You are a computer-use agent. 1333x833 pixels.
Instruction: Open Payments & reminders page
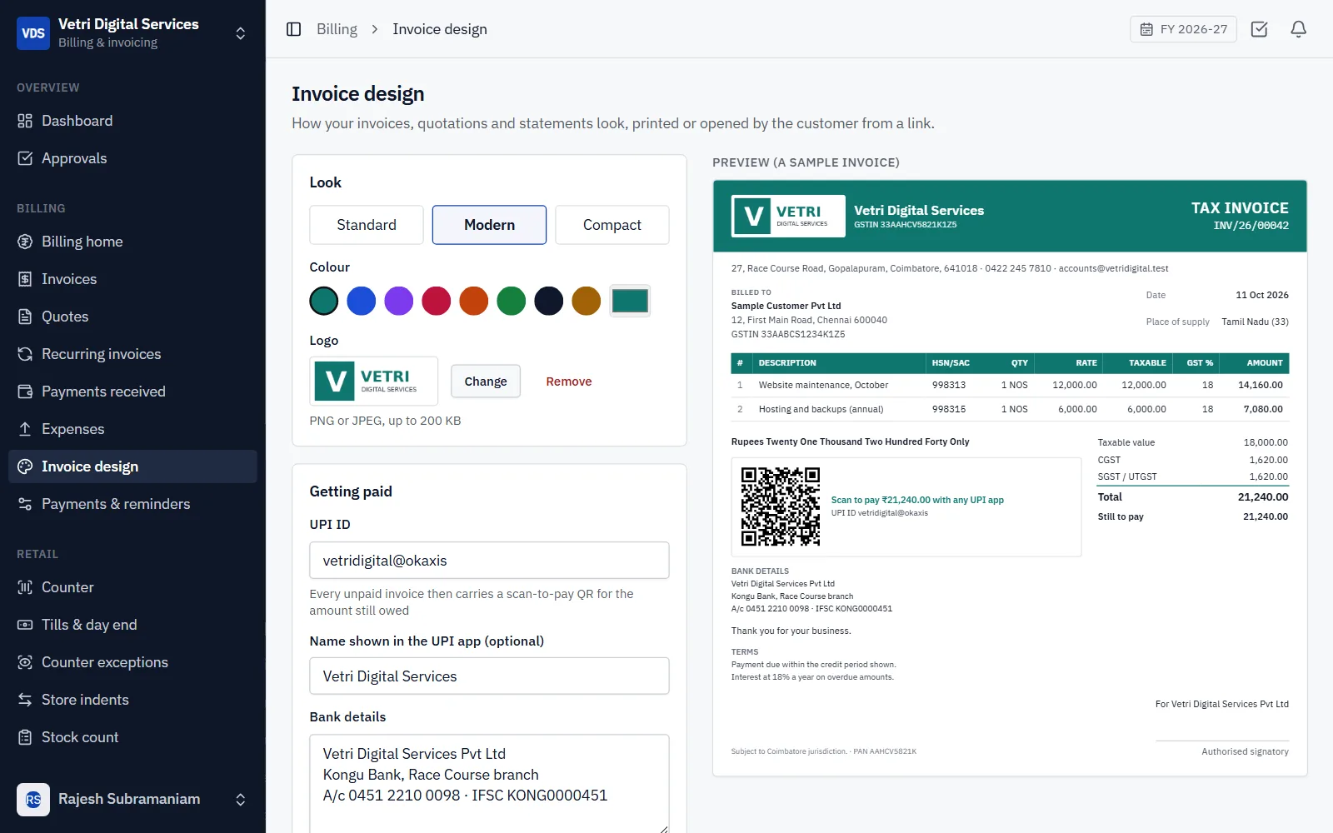[132, 504]
